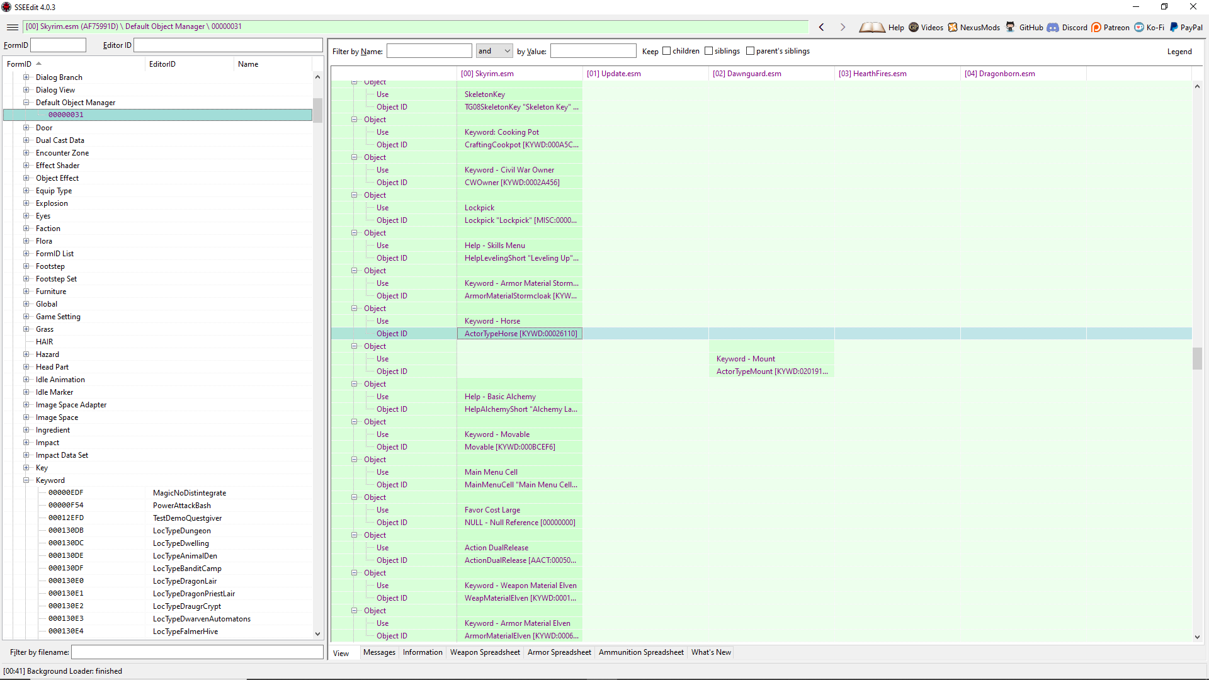
Task: Select the LocTypeFalmerHive keyword row
Action: 157,632
